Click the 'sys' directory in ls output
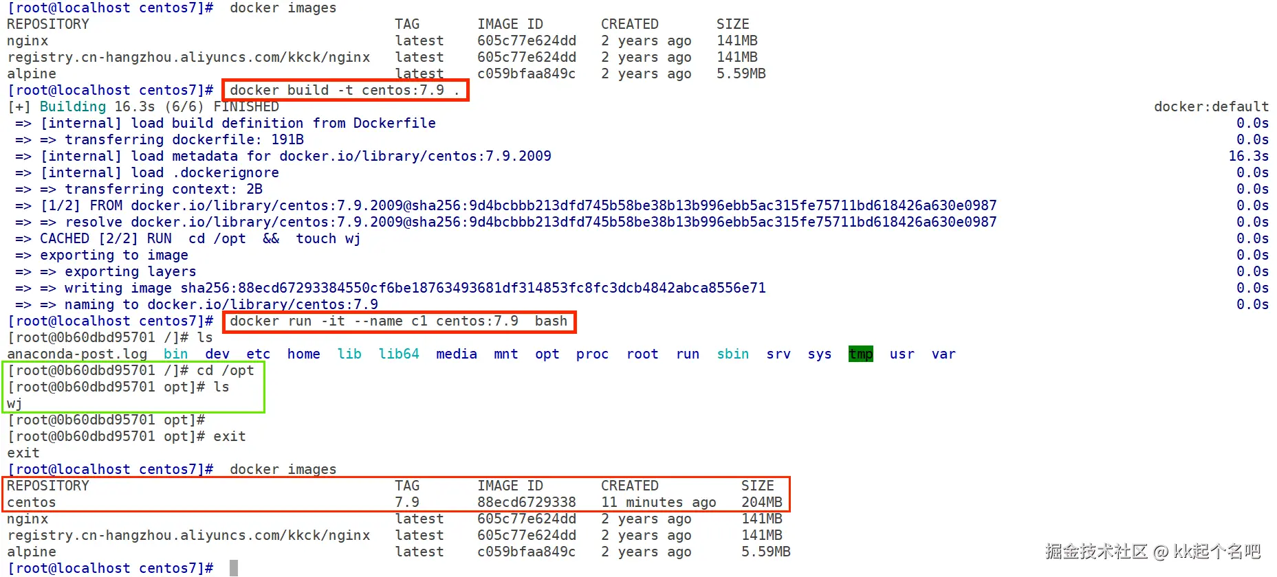Screen dimensions: 1277x577 (820, 354)
